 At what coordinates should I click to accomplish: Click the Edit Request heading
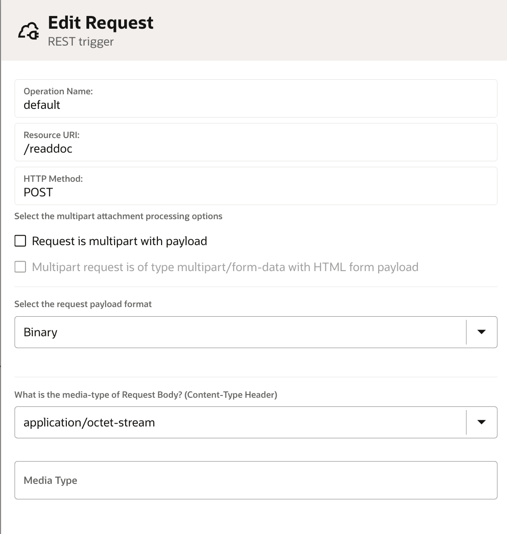point(101,23)
